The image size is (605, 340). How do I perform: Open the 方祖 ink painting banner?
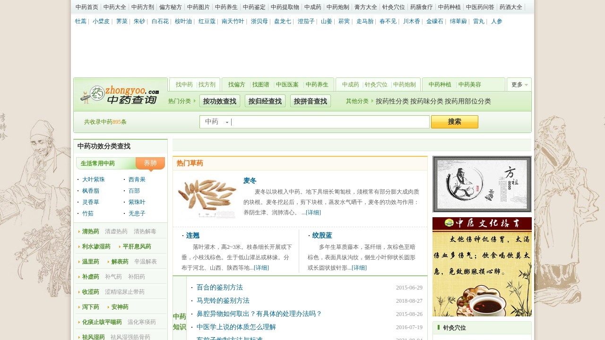482,184
